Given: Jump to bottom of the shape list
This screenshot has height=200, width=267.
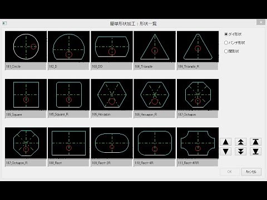Looking at the screenshot, I should [x=255, y=152].
